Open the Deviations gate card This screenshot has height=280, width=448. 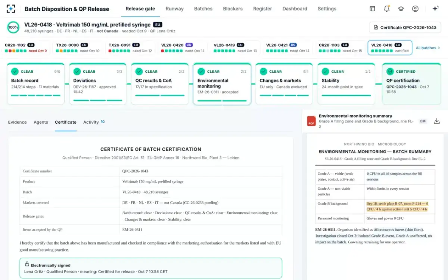click(x=98, y=84)
